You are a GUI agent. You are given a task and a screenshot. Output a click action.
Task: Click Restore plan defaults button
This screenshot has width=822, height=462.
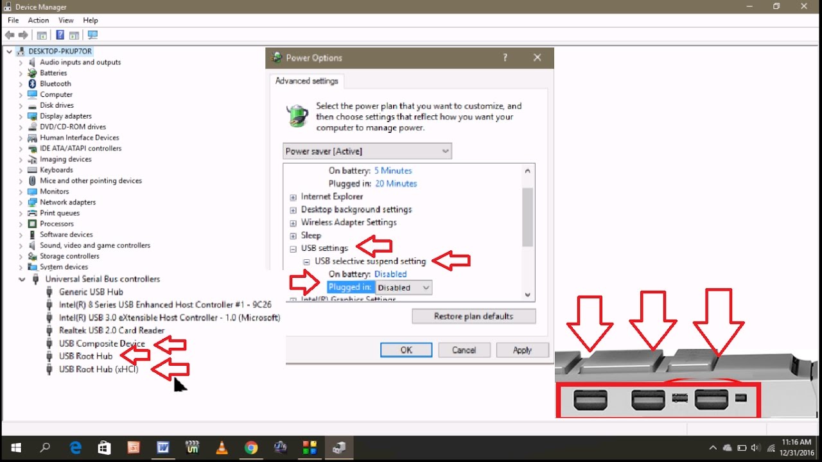[474, 316]
